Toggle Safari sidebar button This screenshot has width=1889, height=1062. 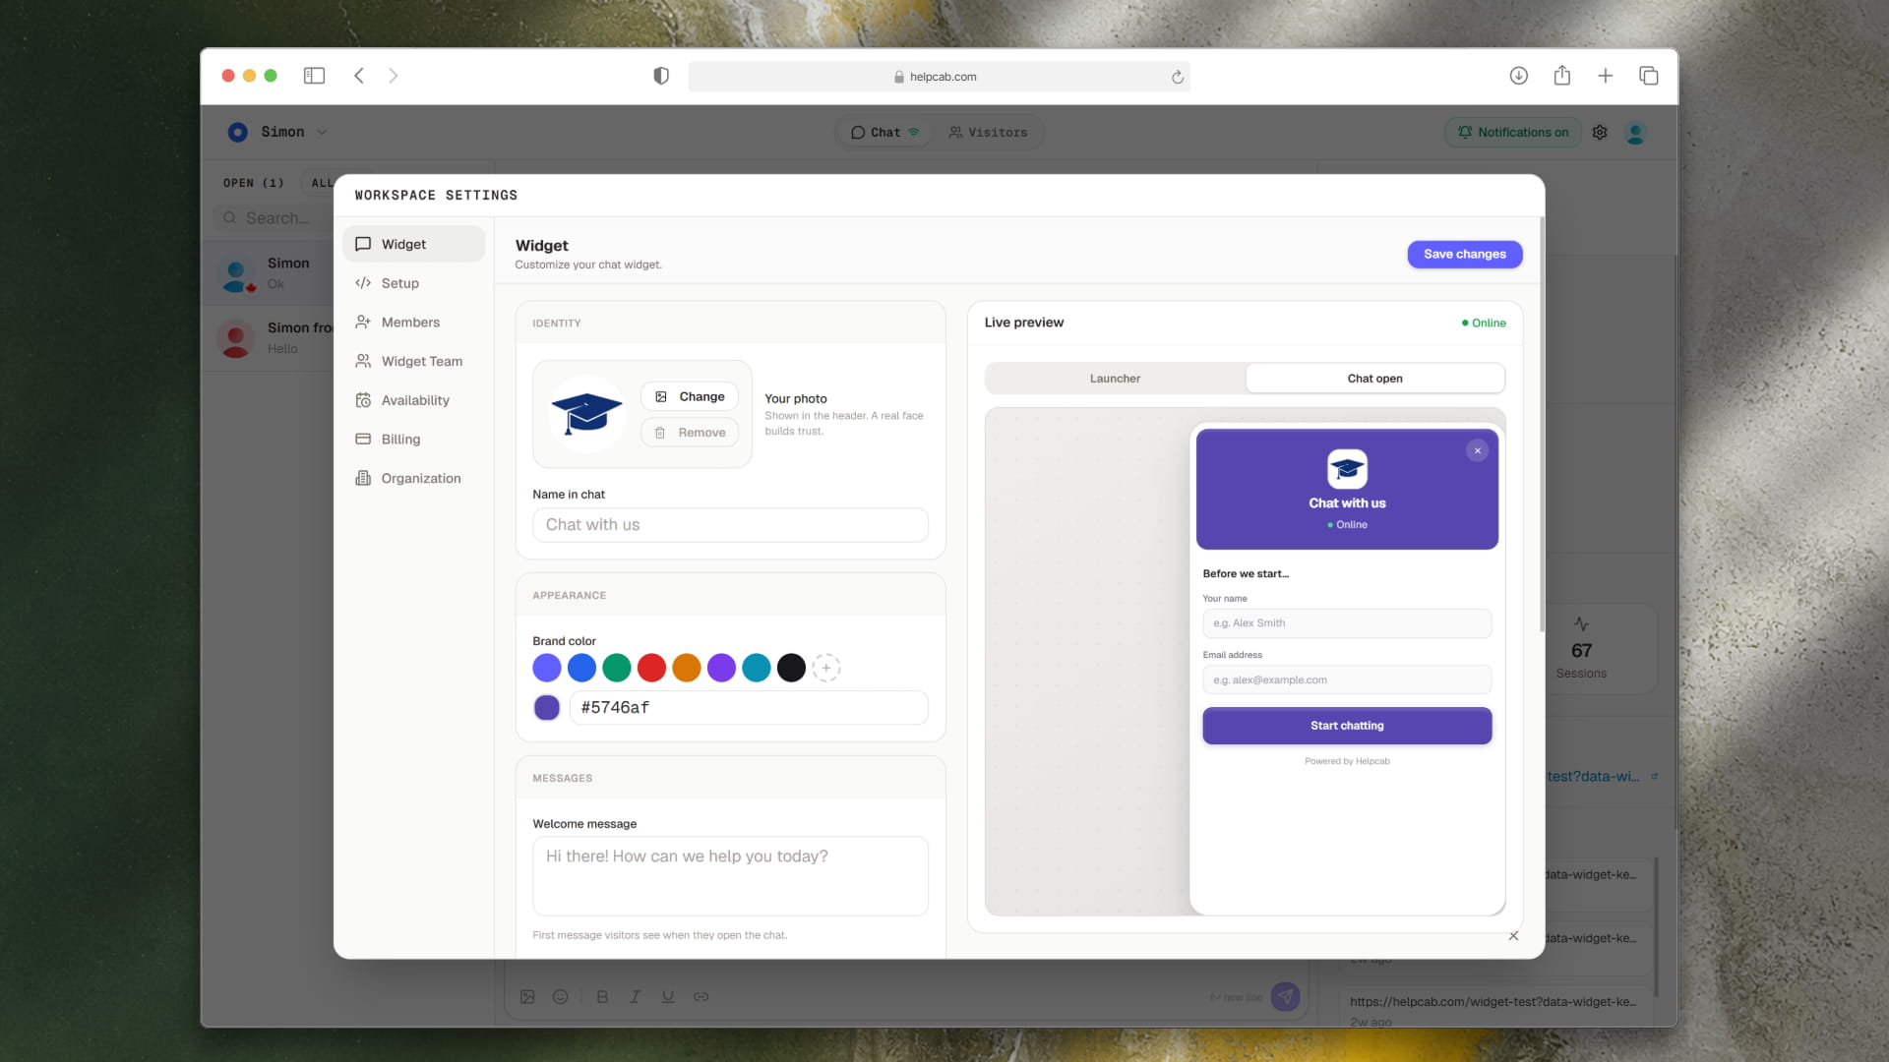(314, 76)
